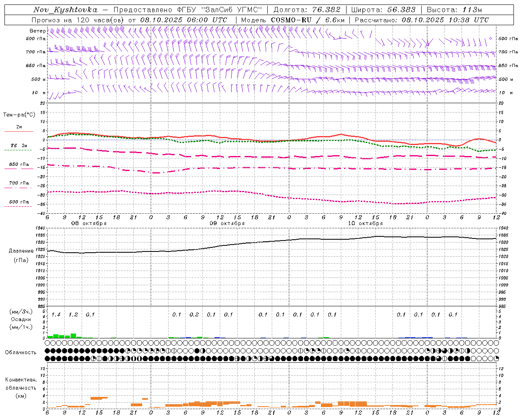Click the green dashed Td 2м legend line
Screen dimensions: 520x416
(x=18, y=150)
